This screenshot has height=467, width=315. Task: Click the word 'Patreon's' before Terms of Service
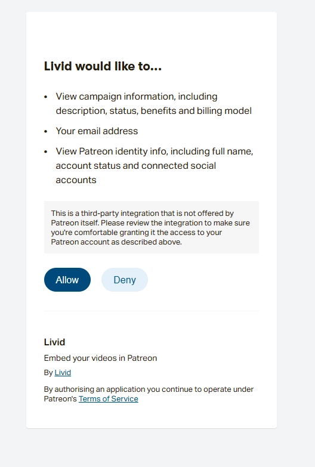pyautogui.click(x=60, y=399)
